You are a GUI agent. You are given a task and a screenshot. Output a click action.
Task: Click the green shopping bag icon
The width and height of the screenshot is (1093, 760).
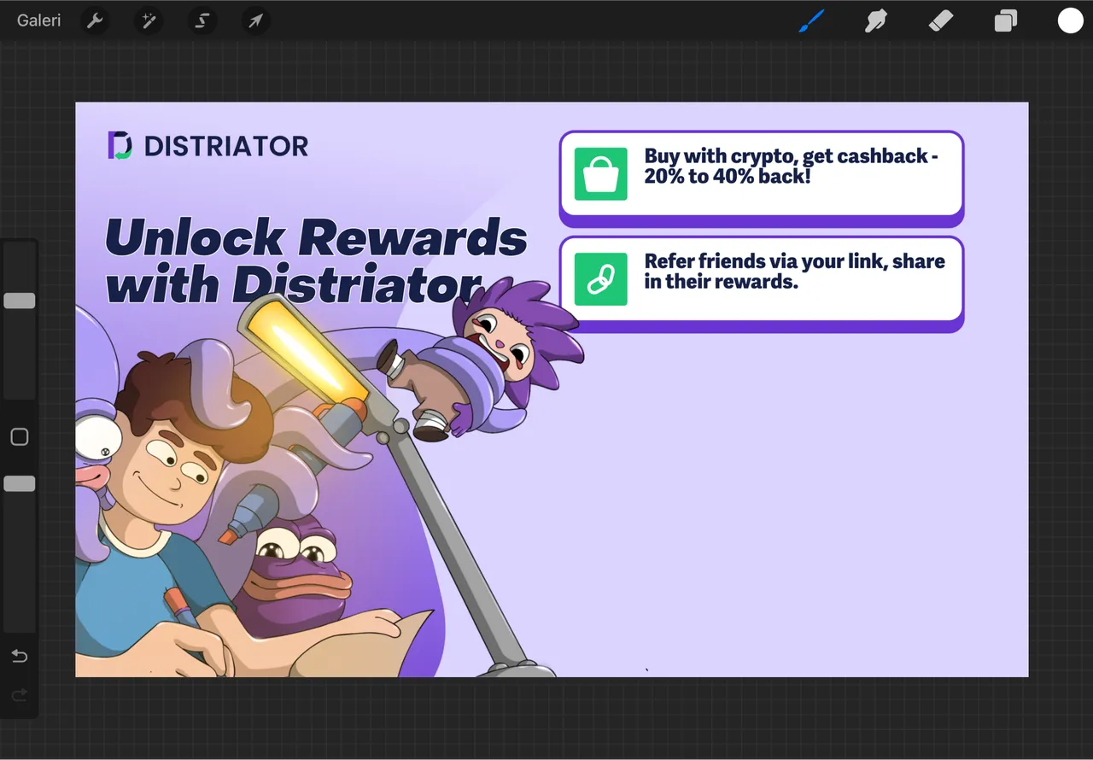[x=601, y=174]
